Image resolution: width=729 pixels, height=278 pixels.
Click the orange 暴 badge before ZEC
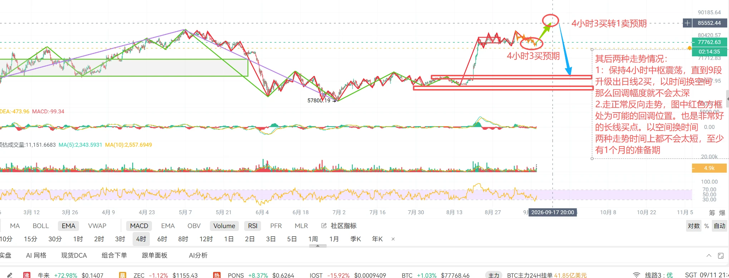point(122,275)
